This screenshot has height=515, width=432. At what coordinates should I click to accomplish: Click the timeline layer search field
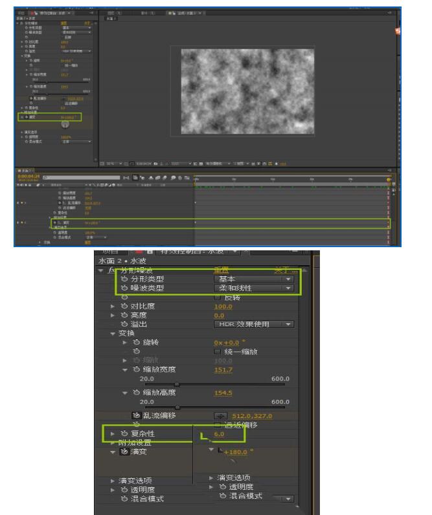tap(81, 178)
